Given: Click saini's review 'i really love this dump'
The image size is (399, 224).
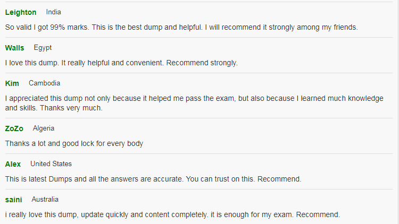Looking at the screenshot, I should pyautogui.click(x=172, y=214).
